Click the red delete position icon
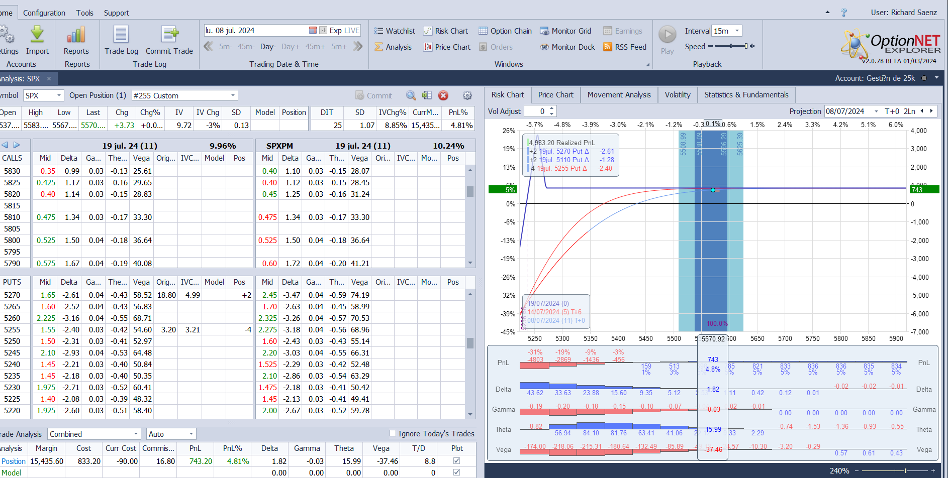948x478 pixels. click(443, 95)
